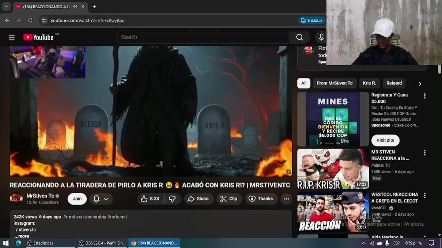
Task: Switch to Estadísticas taskbar window
Action: (x=50, y=243)
